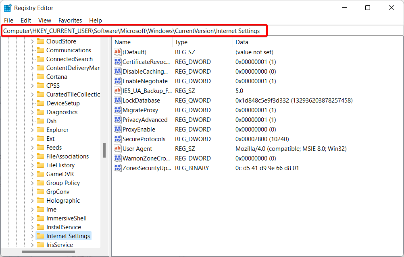Image resolution: width=404 pixels, height=257 pixels.
Task: Click the Holographic folder icon
Action: pyautogui.click(x=40, y=200)
